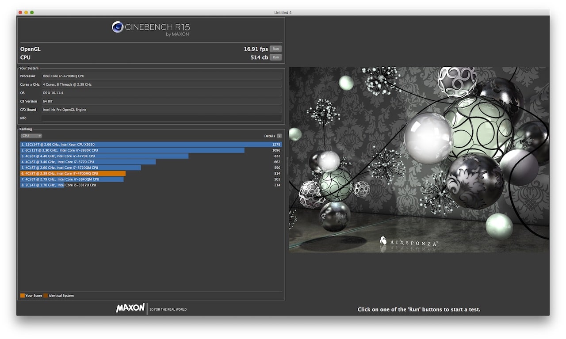The width and height of the screenshot is (566, 339).
Task: Expand ranking Details arrow button
Action: [x=279, y=136]
